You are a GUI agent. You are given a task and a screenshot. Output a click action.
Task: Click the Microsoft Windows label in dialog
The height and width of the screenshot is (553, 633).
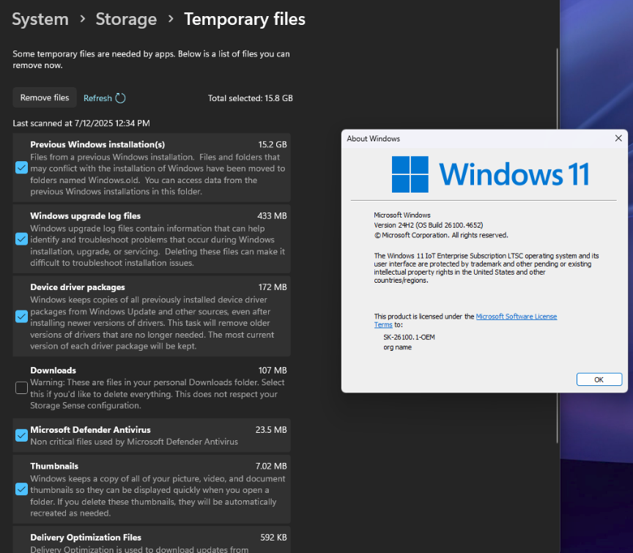pyautogui.click(x=402, y=215)
